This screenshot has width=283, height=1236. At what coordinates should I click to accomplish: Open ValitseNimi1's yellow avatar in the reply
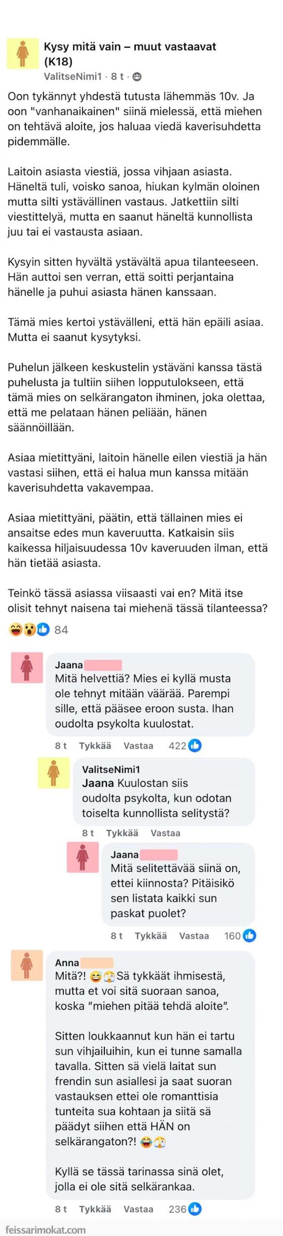tap(54, 772)
